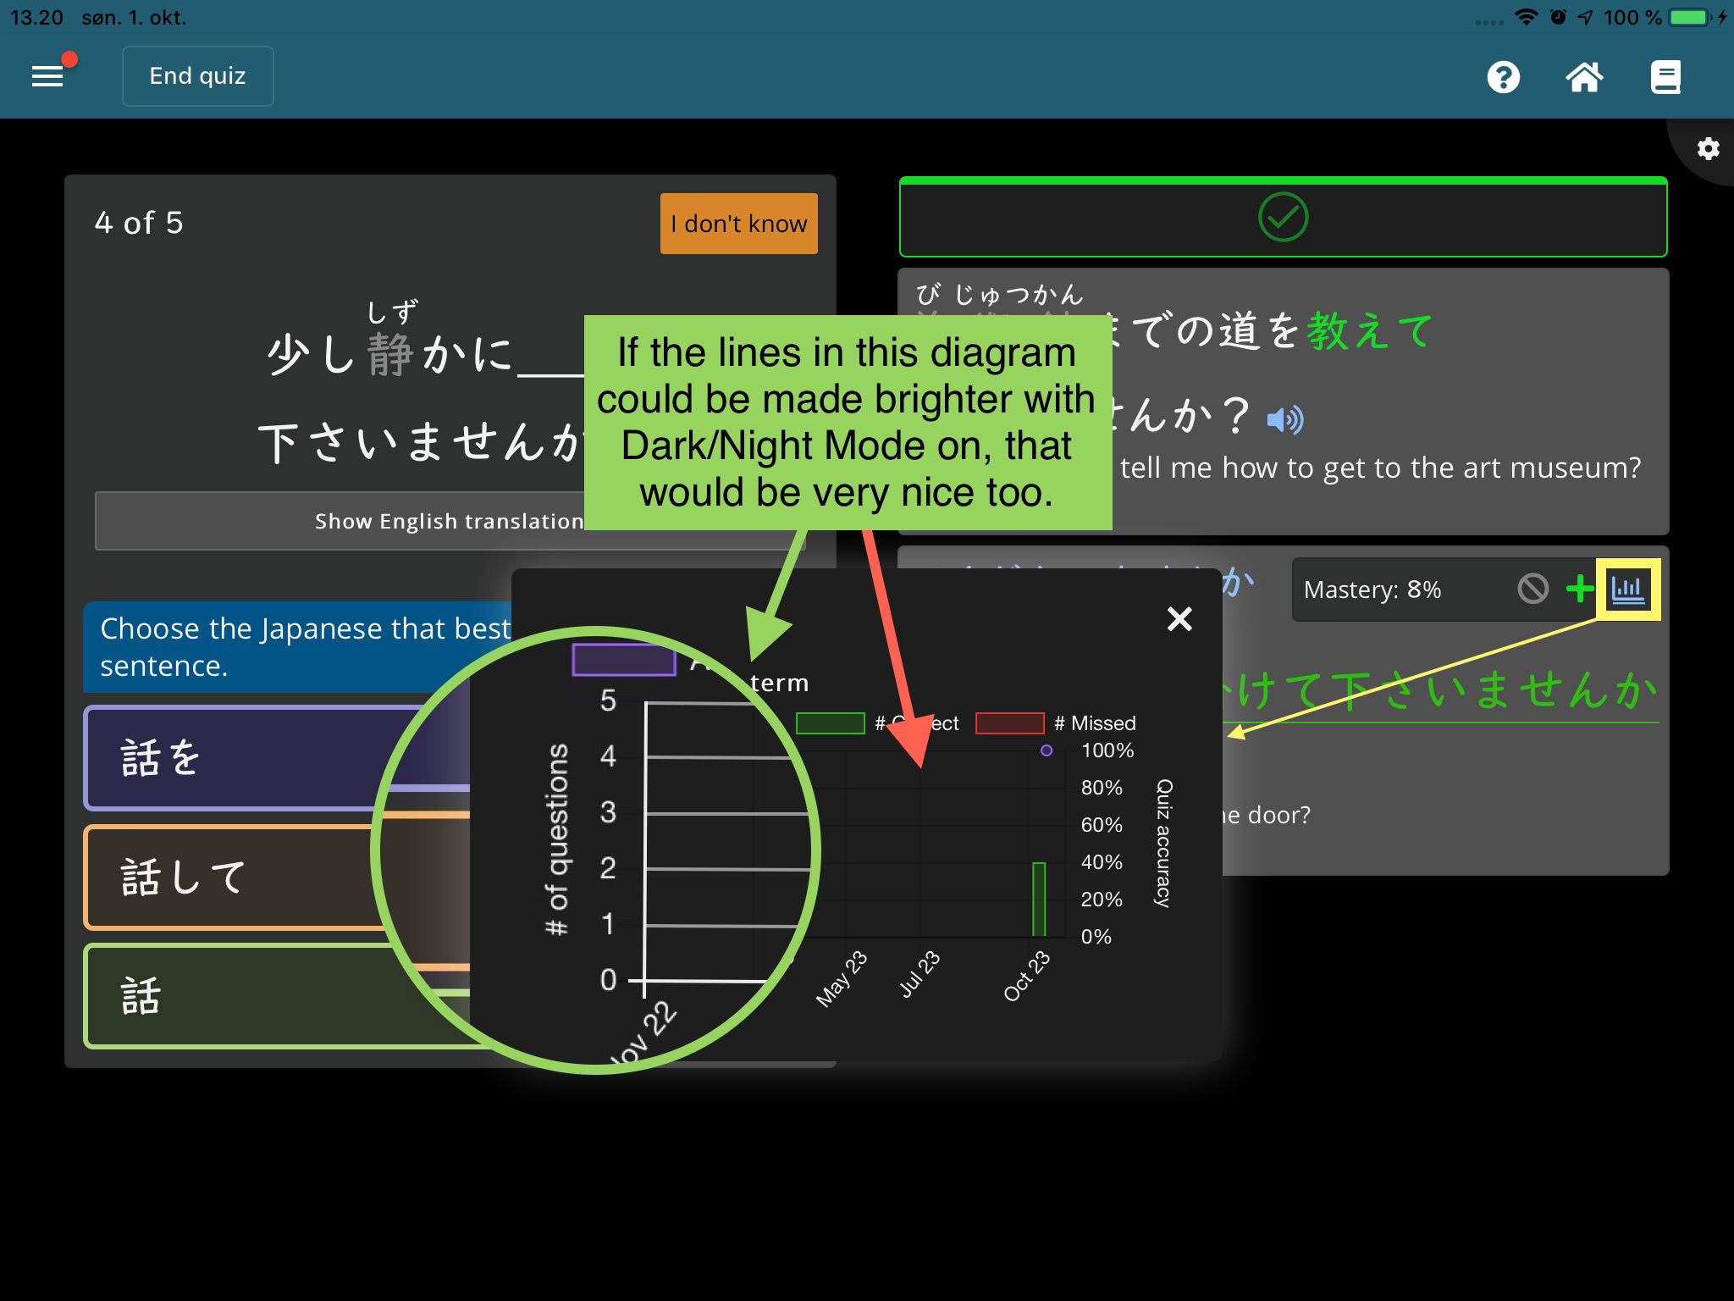The height and width of the screenshot is (1301, 1734).
Task: Click the green bar at Oct 23
Action: click(x=1039, y=900)
